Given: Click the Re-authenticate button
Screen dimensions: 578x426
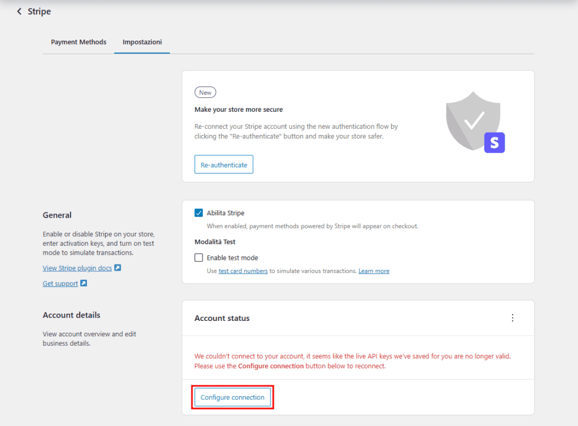Looking at the screenshot, I should tap(224, 164).
